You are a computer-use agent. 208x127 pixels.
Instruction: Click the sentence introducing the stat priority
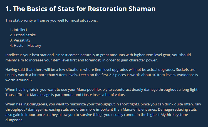(51, 20)
